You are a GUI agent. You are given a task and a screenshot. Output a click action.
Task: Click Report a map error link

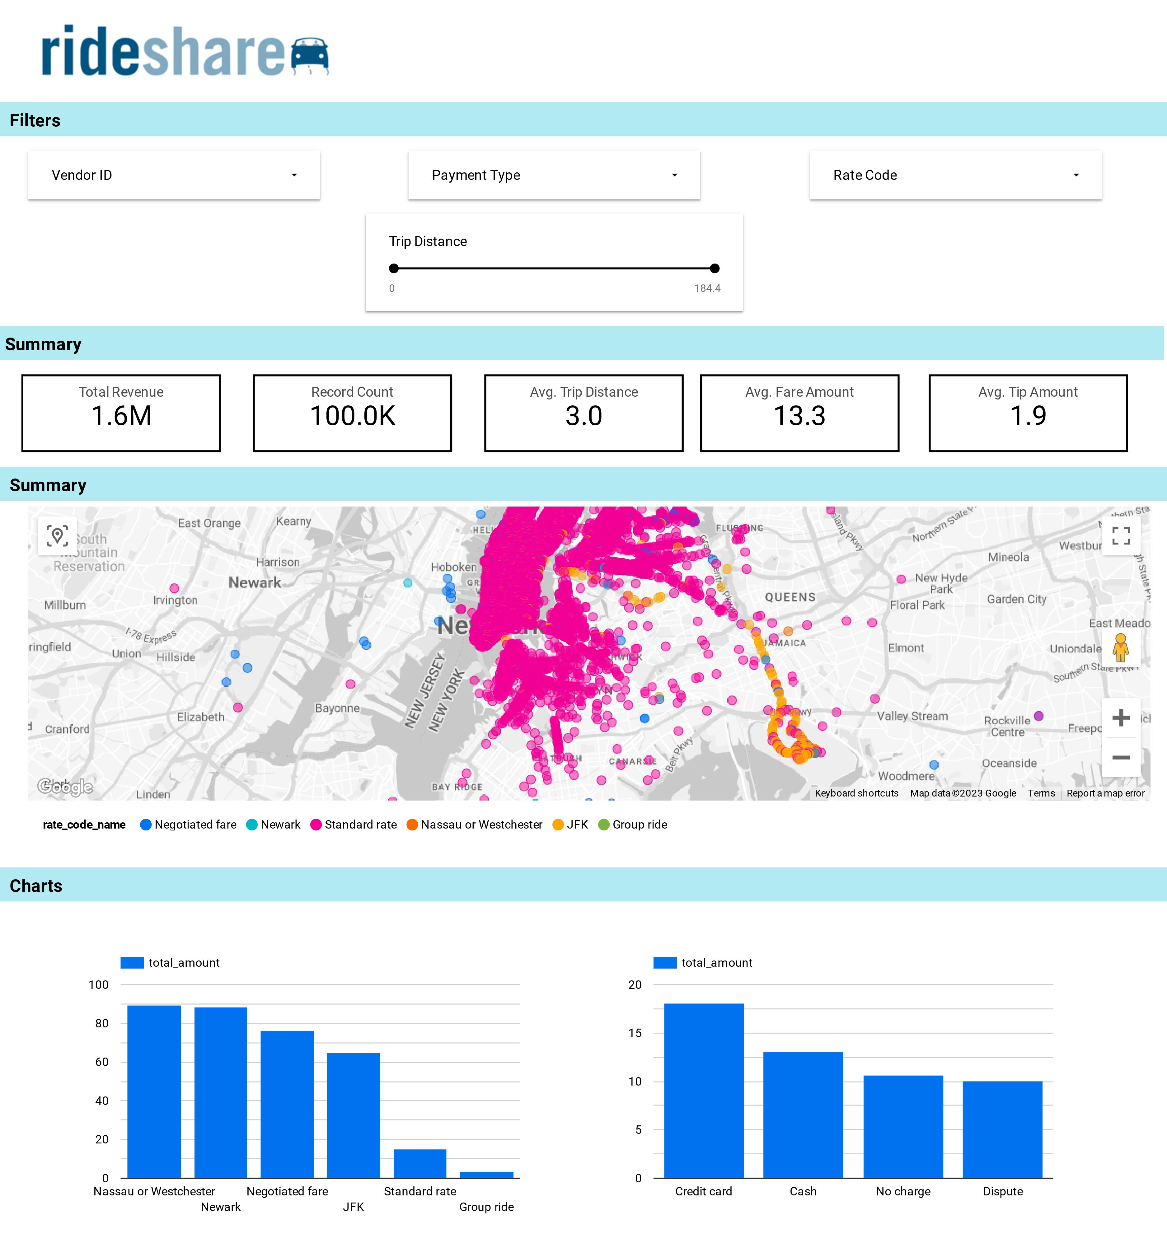click(1105, 793)
